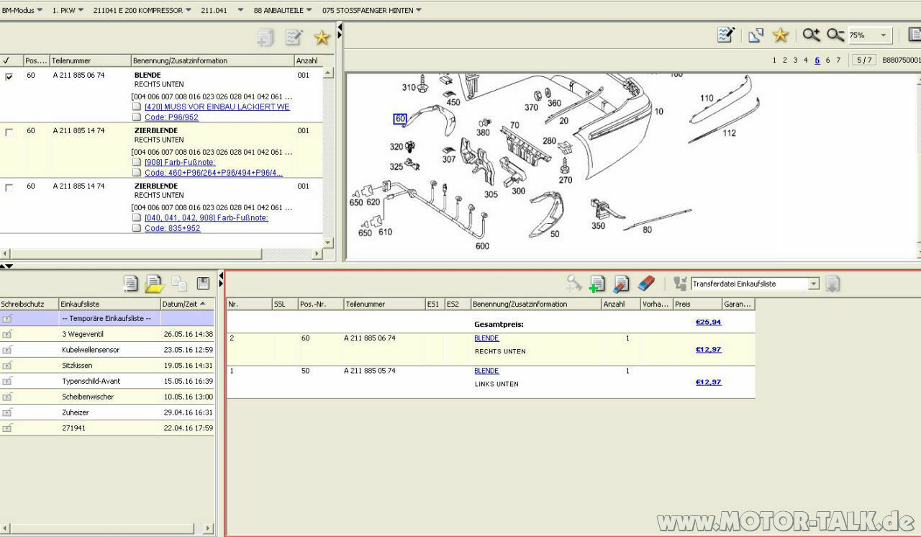Go to picture page 2
Screen dimensions: 921x537
[x=785, y=60]
